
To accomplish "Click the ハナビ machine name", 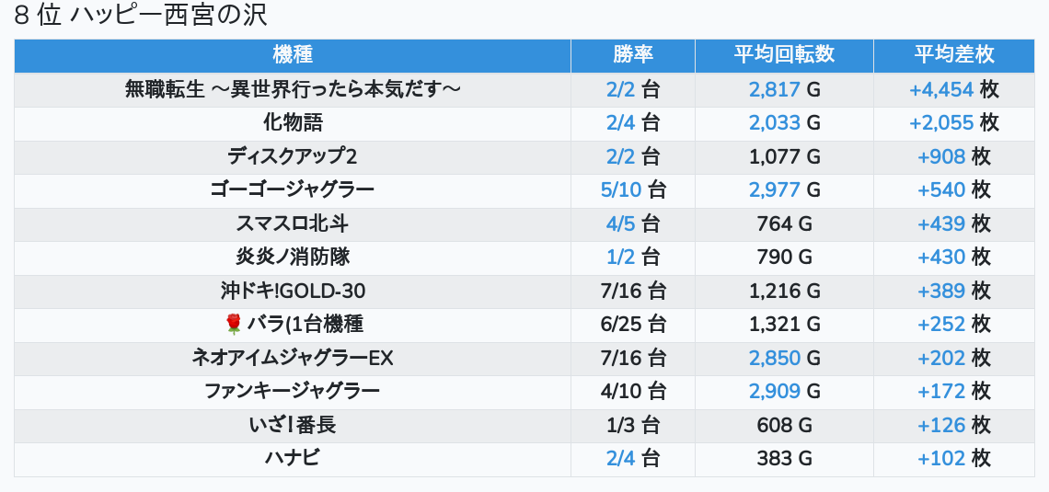I will click(x=293, y=458).
